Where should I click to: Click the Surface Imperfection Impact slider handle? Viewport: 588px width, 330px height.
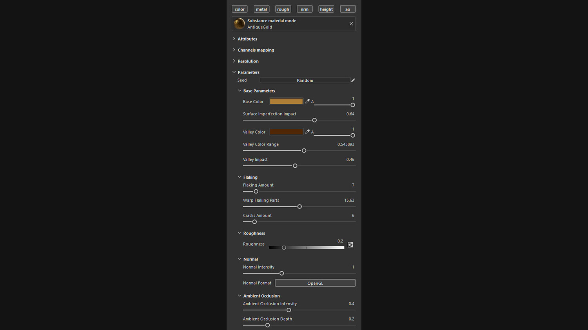(x=314, y=120)
